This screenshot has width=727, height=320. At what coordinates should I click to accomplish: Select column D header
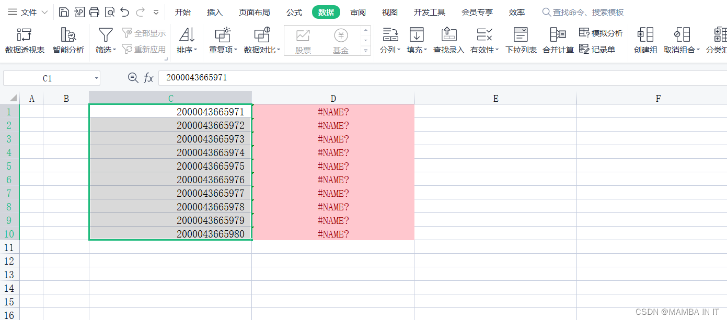click(333, 98)
